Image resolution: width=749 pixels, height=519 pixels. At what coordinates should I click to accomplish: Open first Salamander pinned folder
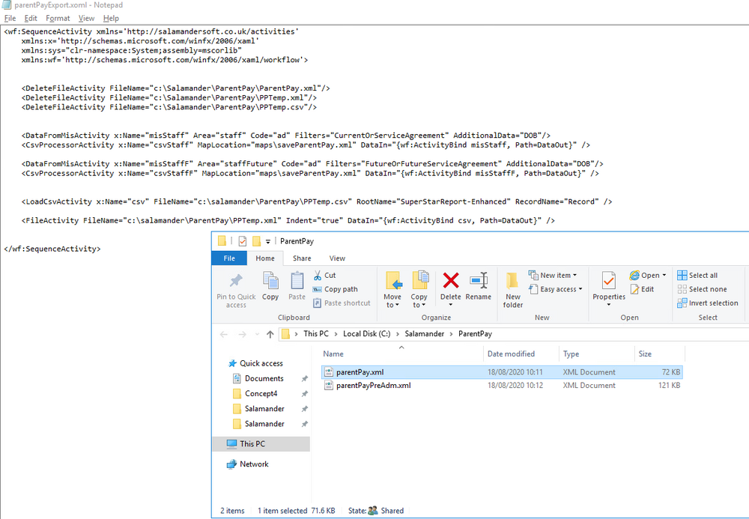coord(264,409)
